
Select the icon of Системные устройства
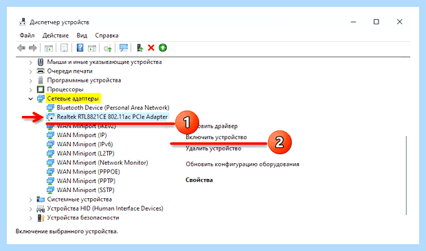coord(41,200)
